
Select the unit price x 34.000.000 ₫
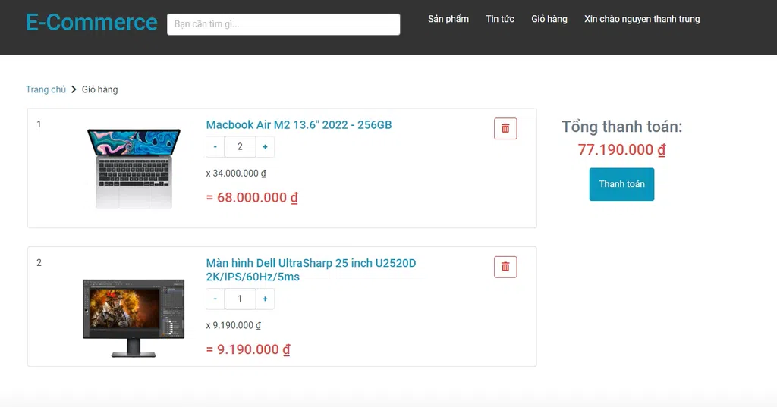(236, 174)
